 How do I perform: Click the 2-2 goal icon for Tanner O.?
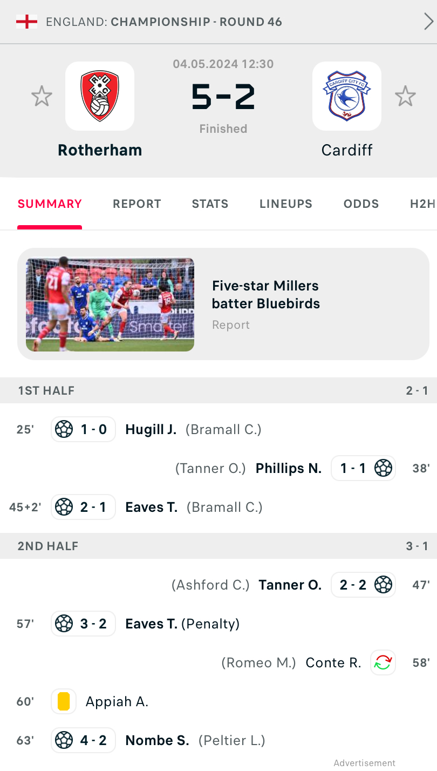click(383, 585)
